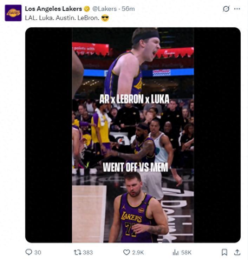Click the Grok explain icon

coord(226,9)
